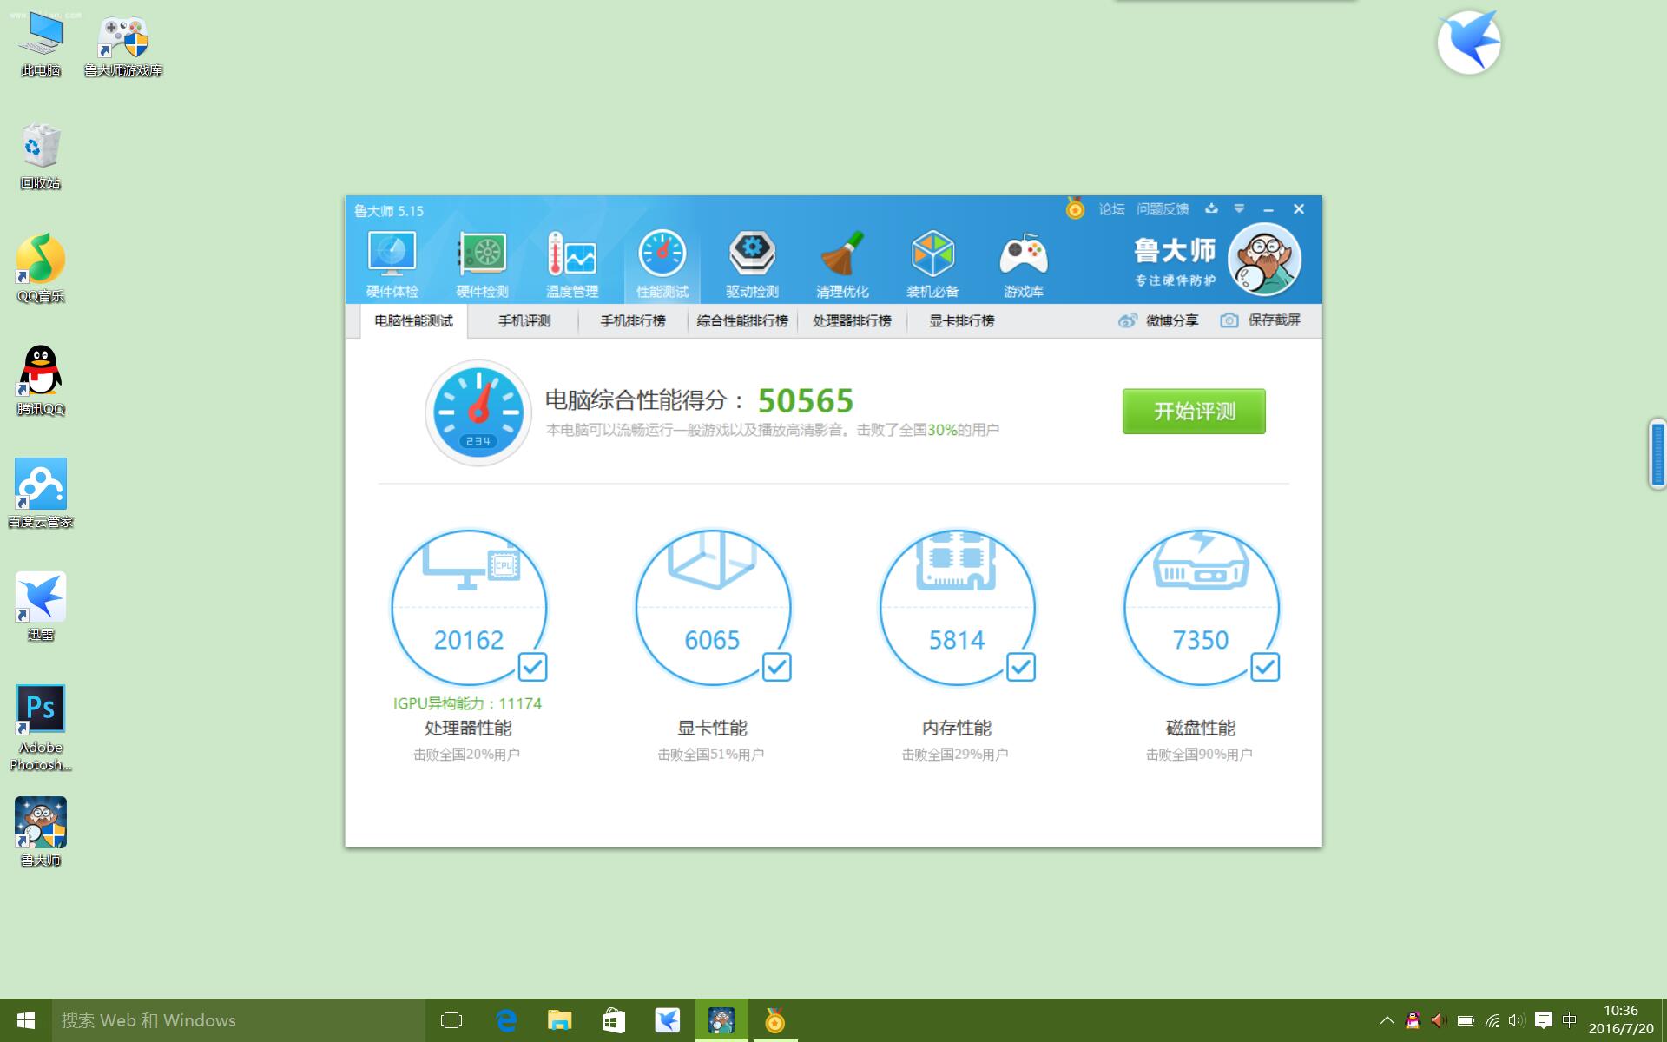The width and height of the screenshot is (1667, 1042).
Task: Click 保存截屏 save screenshot button
Action: (x=1261, y=320)
